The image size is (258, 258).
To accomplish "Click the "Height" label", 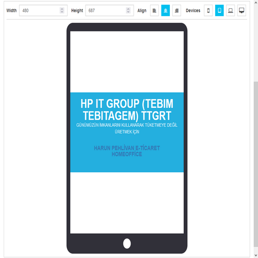I will pyautogui.click(x=77, y=10).
